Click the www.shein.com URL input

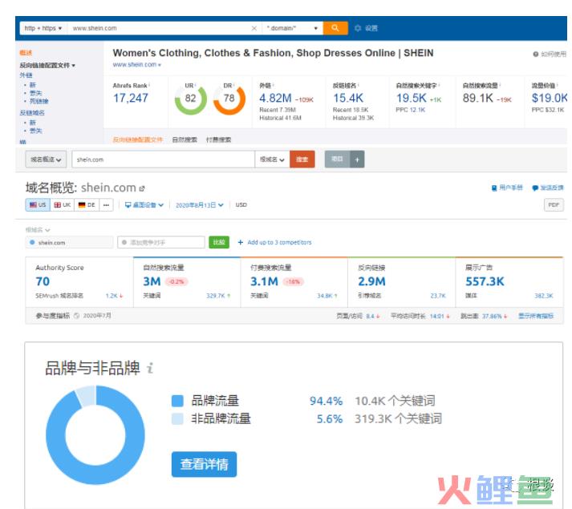pos(160,28)
